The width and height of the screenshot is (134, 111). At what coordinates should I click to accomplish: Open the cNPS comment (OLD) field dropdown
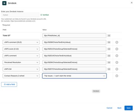tap(21, 42)
